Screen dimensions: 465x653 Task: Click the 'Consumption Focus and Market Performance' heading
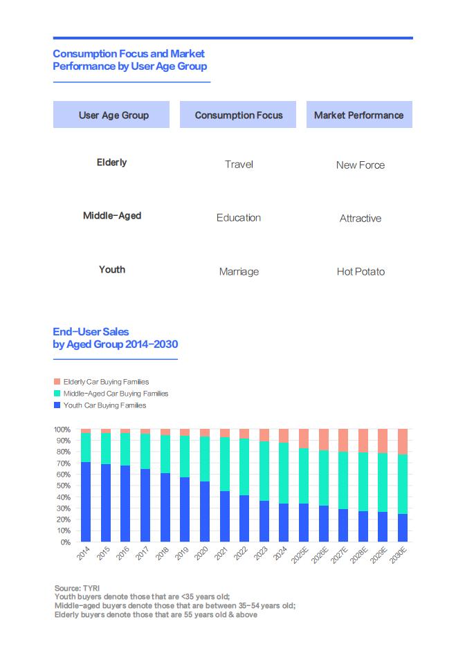point(129,60)
